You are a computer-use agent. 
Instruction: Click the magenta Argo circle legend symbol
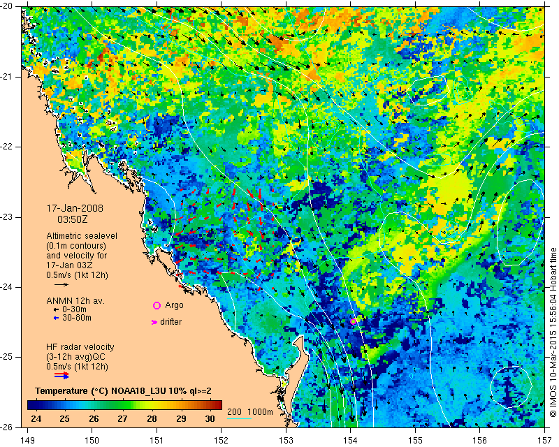click(x=157, y=305)
